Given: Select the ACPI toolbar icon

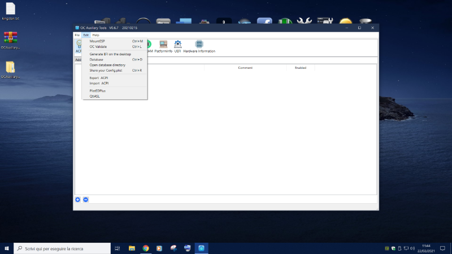Looking at the screenshot, I should [x=79, y=46].
